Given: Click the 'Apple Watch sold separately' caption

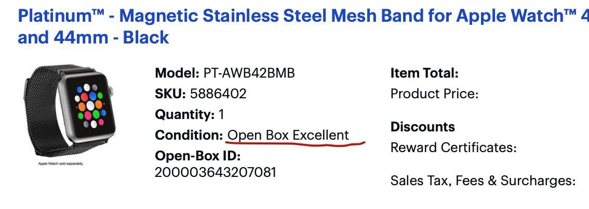Looking at the screenshot, I should pyautogui.click(x=61, y=164).
